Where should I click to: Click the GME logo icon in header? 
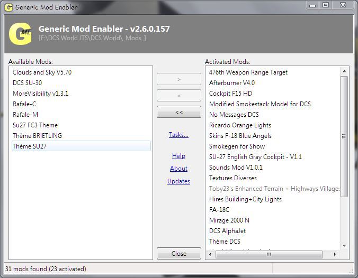pyautogui.click(x=20, y=34)
